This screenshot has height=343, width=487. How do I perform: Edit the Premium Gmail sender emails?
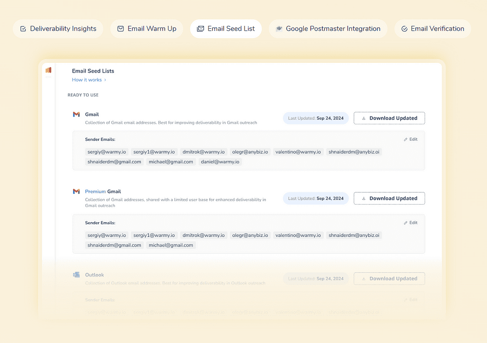coord(411,223)
